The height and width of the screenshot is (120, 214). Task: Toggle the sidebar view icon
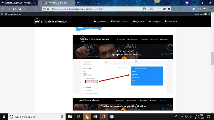[199, 9]
